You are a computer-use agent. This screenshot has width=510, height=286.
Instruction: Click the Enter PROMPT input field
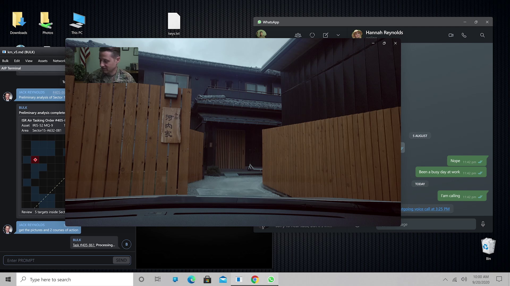click(x=58, y=260)
